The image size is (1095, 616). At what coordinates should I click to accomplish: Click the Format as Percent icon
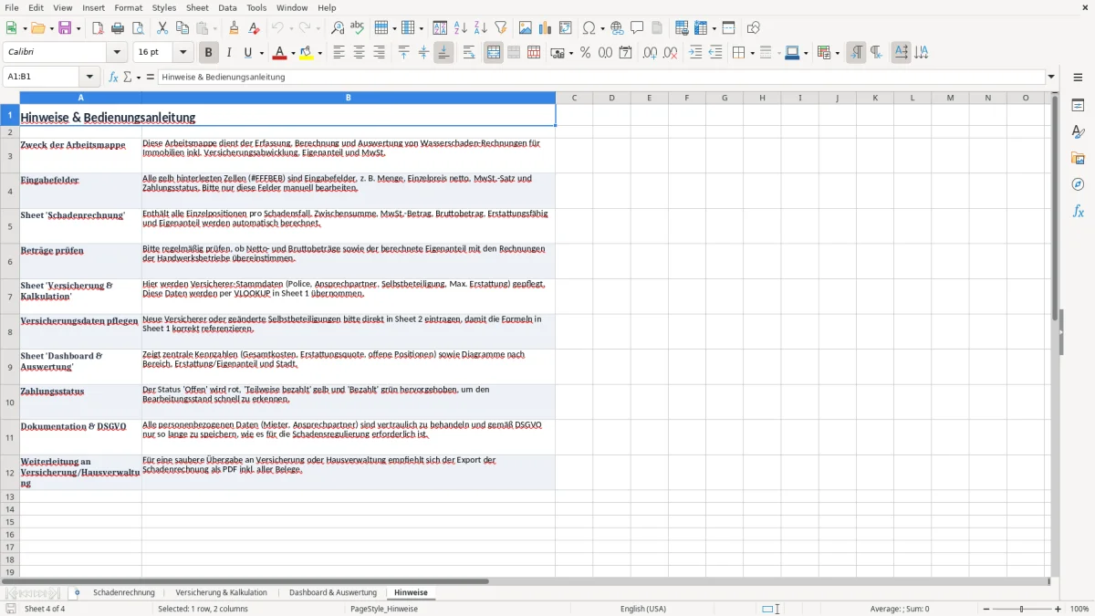(585, 53)
